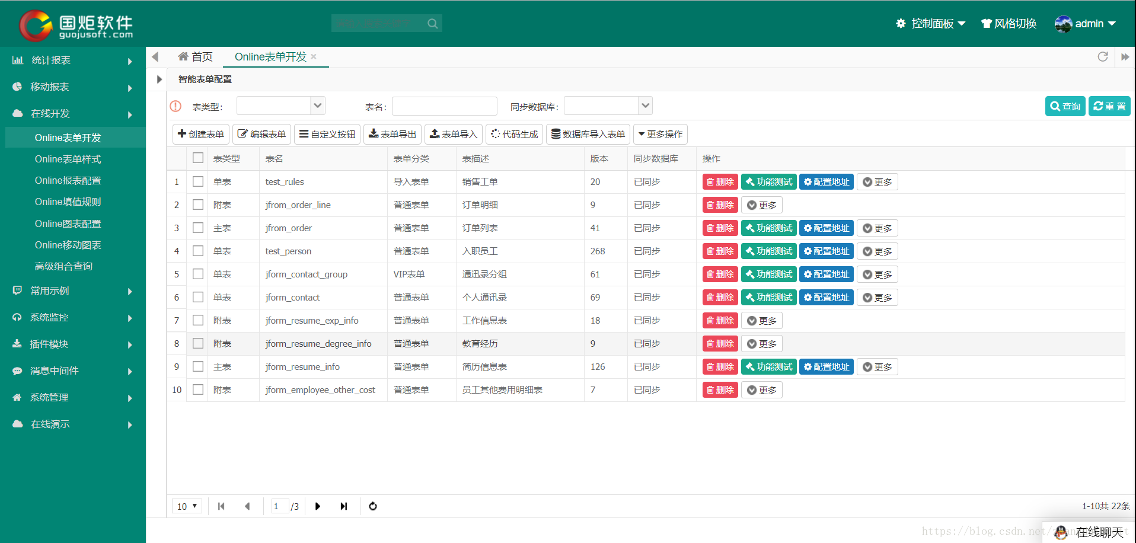Click the 表名 input field
This screenshot has width=1136, height=543.
tap(444, 106)
